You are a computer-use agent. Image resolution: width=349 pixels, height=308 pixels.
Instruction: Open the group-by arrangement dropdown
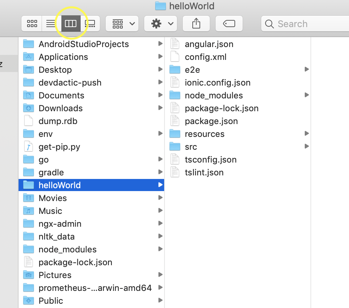point(122,24)
